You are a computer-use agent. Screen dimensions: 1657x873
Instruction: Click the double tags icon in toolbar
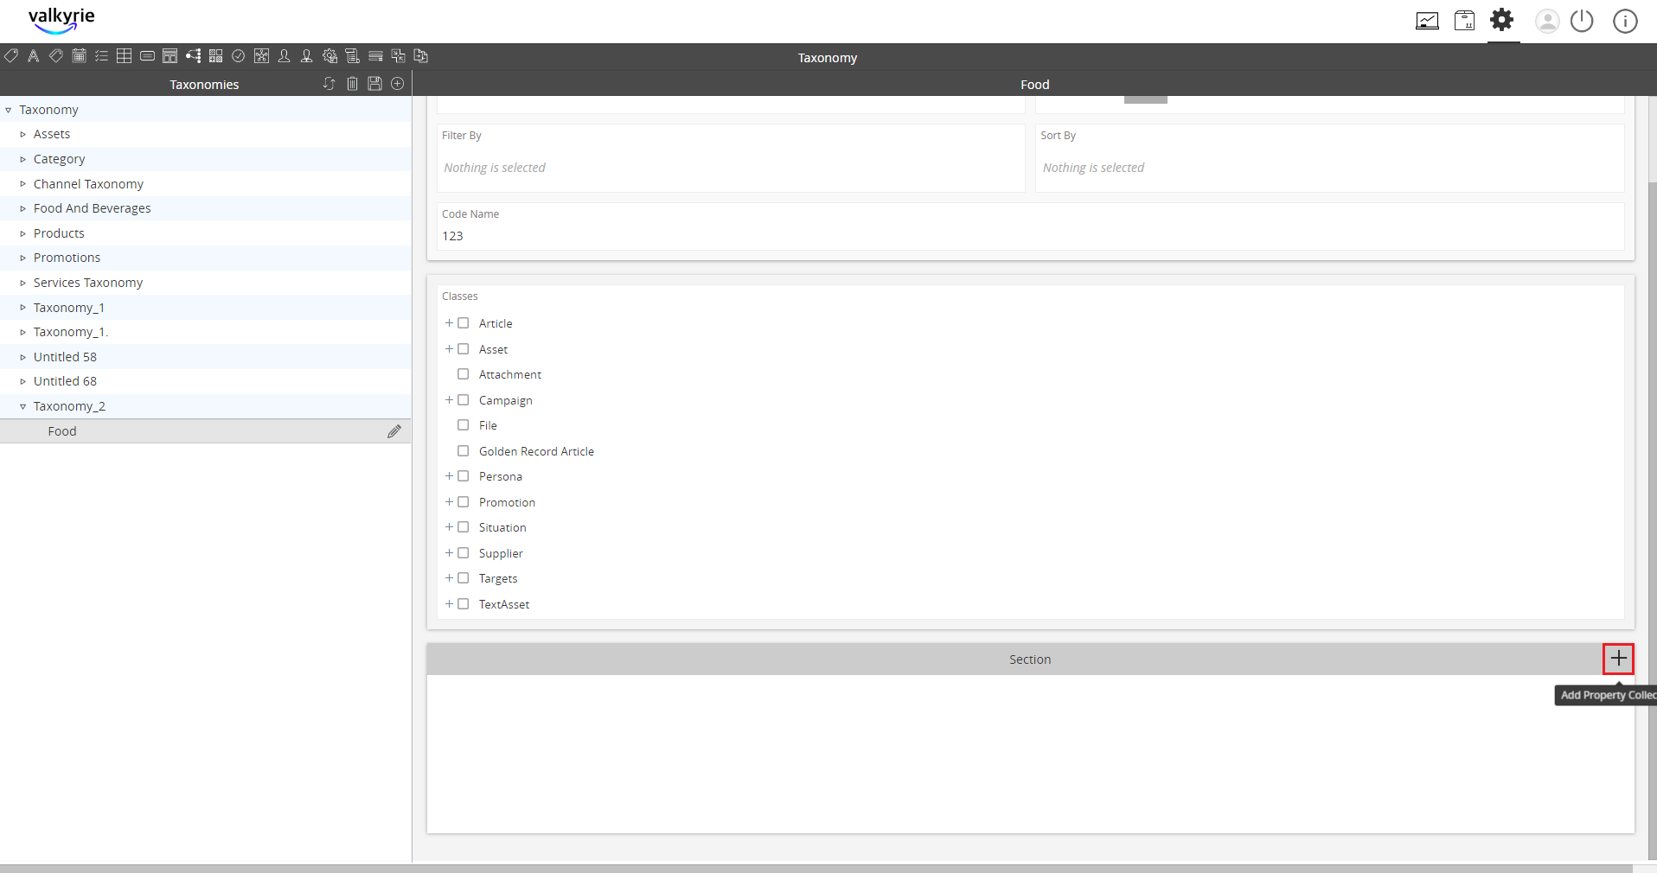[56, 56]
